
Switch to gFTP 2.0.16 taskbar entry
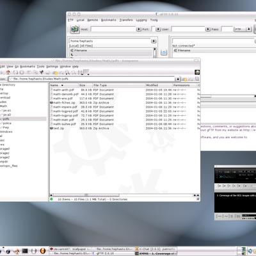point(113,253)
